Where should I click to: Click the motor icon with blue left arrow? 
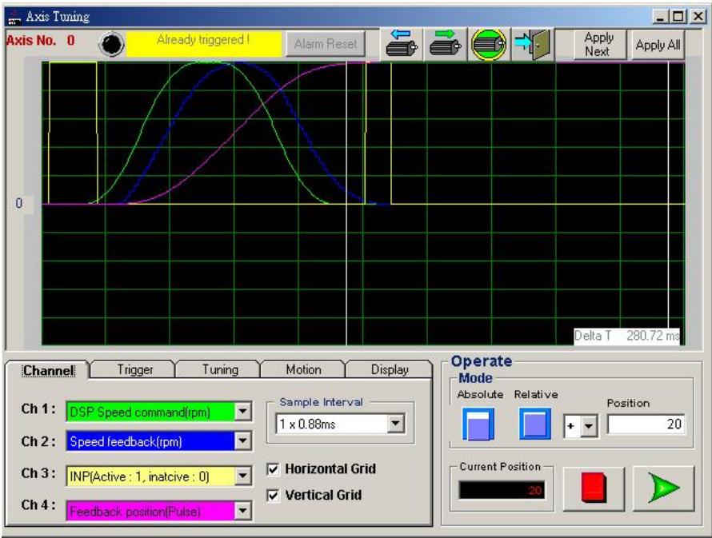pyautogui.click(x=402, y=44)
